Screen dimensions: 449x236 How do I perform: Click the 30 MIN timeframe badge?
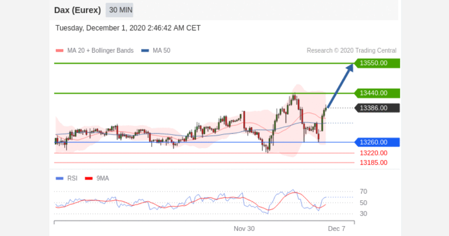[120, 10]
